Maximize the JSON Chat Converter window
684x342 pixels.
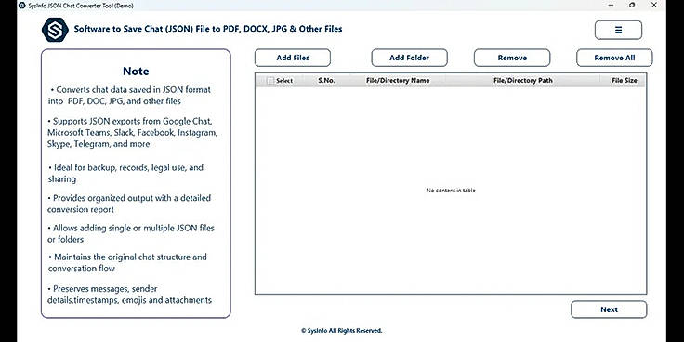(632, 6)
